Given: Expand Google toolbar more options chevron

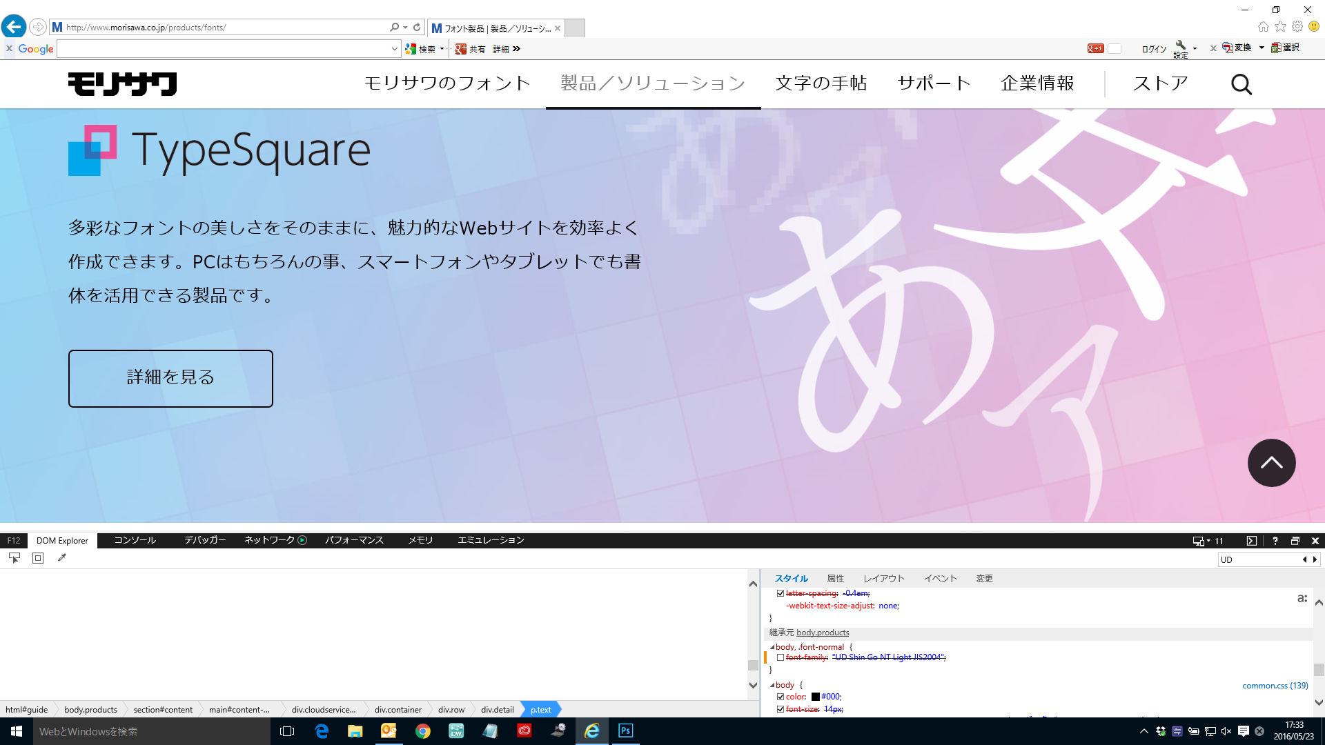Looking at the screenshot, I should tap(517, 49).
